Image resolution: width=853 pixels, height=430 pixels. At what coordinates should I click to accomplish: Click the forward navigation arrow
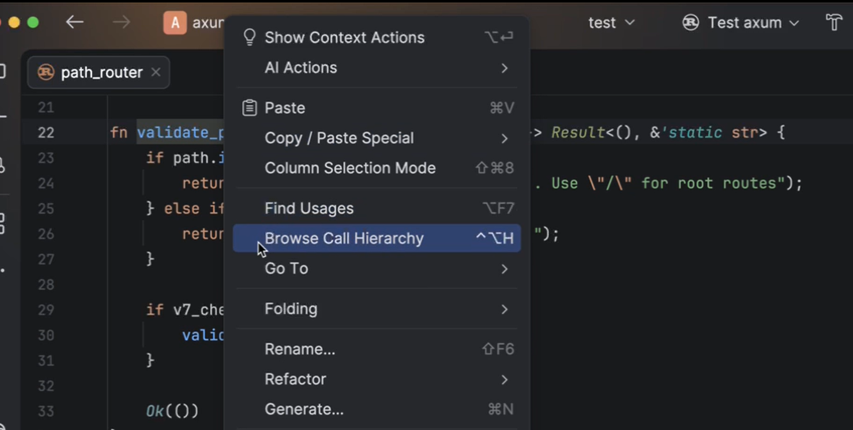tap(121, 22)
